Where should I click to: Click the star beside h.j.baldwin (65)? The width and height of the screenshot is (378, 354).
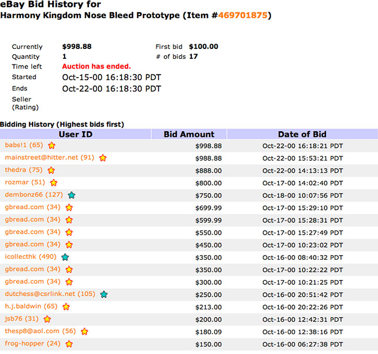pos(66,307)
